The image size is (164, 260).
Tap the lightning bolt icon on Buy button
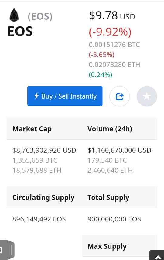click(36, 96)
